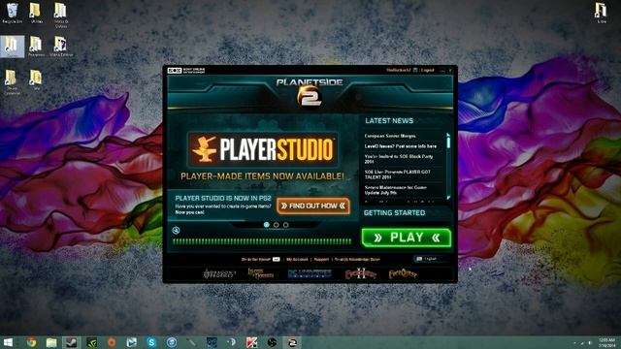The width and height of the screenshot is (621, 349).
Task: Open Google Chrome from the taskbar
Action: [x=31, y=342]
